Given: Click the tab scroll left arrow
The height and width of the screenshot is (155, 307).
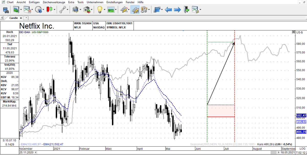Looking at the screenshot, I should 2,18.
